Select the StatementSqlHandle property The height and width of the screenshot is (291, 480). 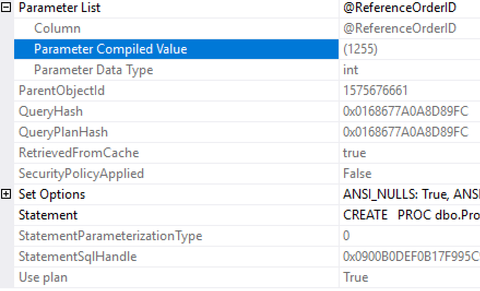(78, 257)
